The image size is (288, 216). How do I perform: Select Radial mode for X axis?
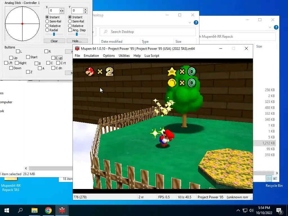47,30
